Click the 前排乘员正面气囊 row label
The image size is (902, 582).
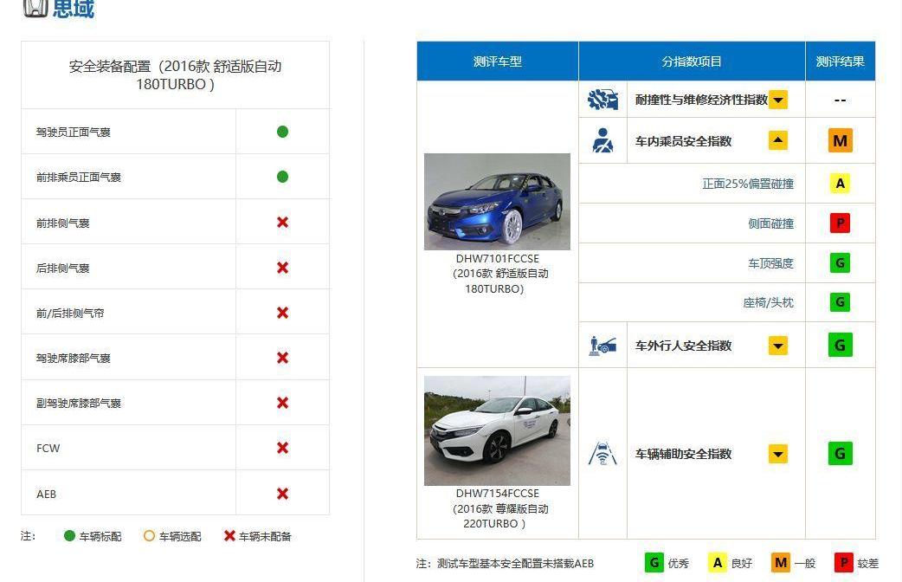click(78, 177)
